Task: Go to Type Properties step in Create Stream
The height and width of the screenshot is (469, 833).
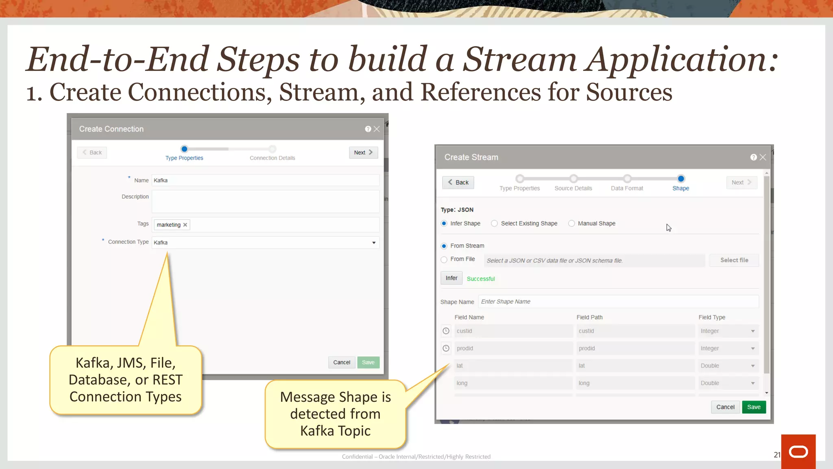Action: pos(519,183)
